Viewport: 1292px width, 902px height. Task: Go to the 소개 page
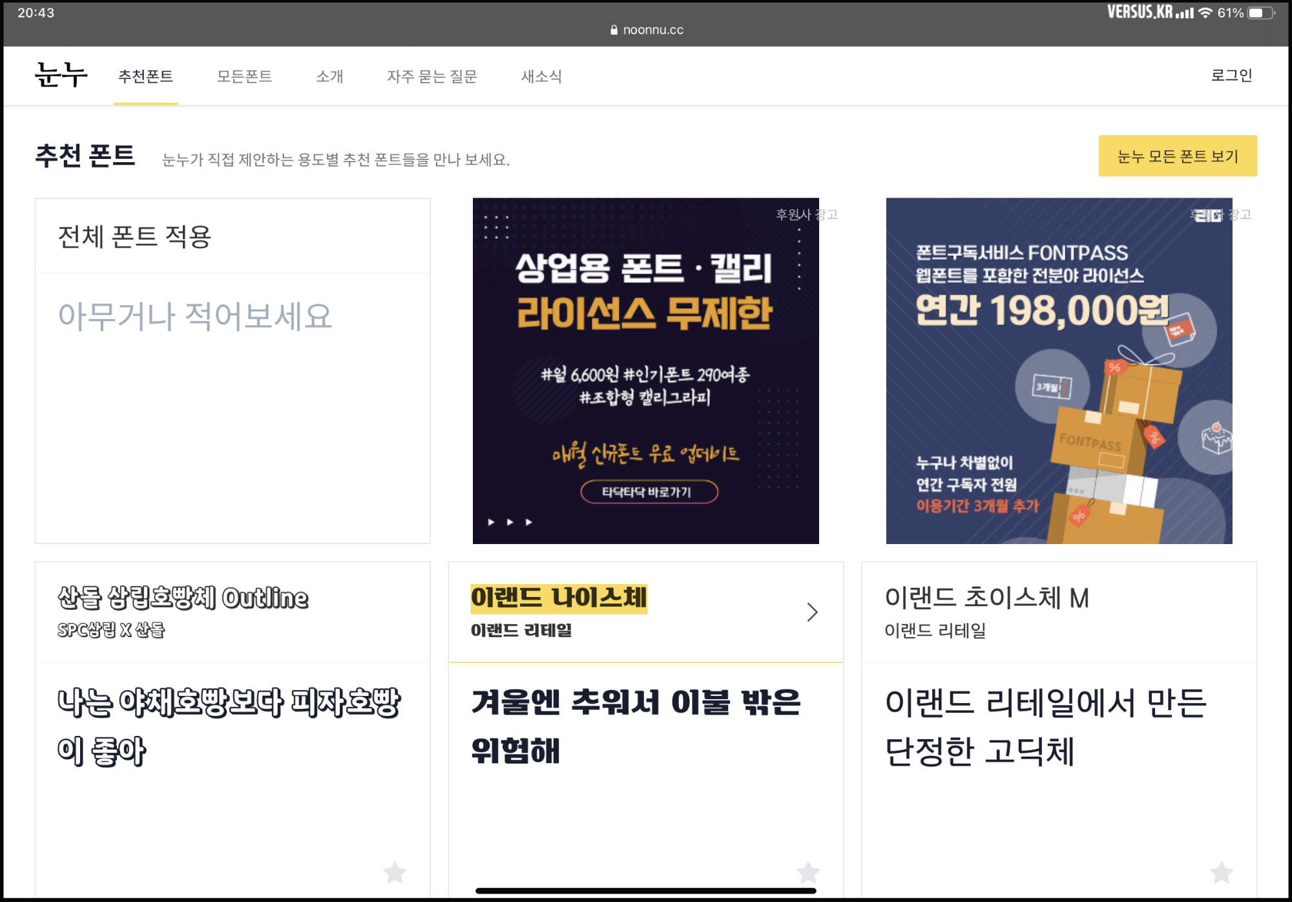[x=329, y=76]
